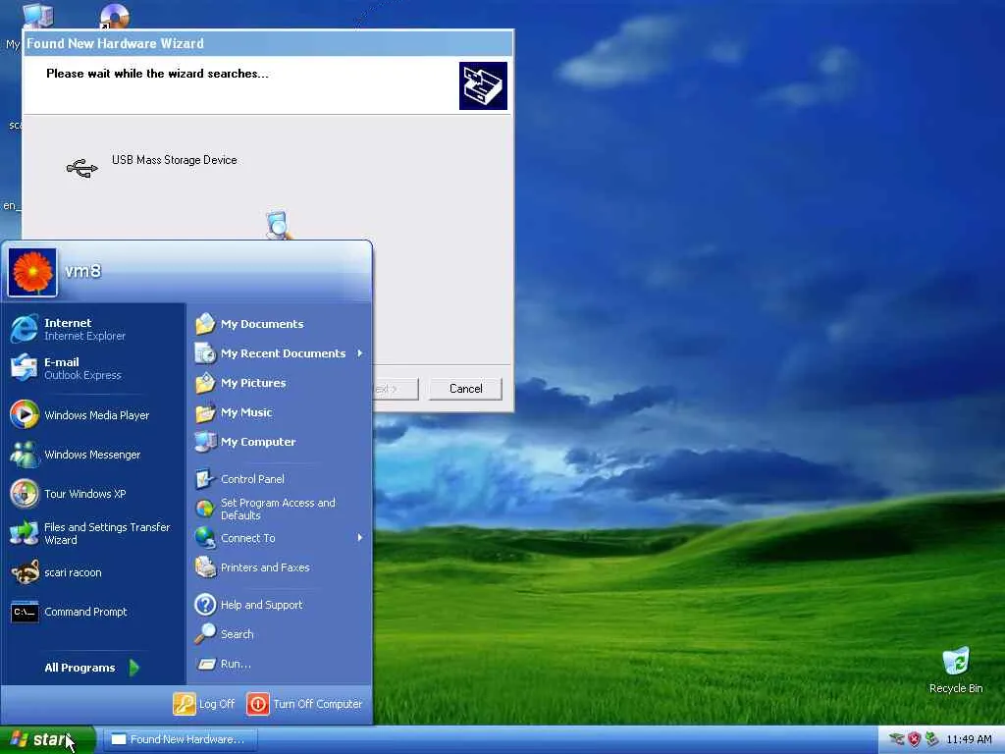This screenshot has height=754, width=1005.
Task: Open Windows Media Player icon
Action: point(24,415)
